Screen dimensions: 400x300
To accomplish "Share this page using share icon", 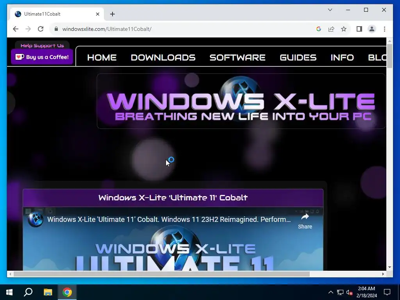I will click(331, 29).
